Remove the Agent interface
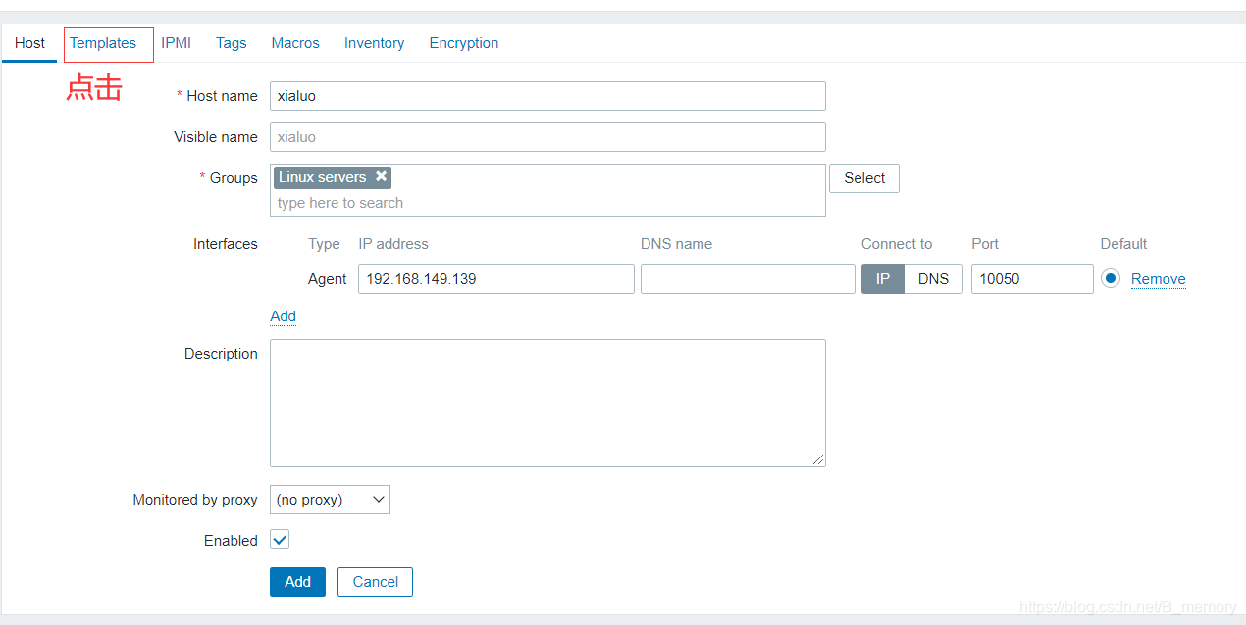 1158,279
